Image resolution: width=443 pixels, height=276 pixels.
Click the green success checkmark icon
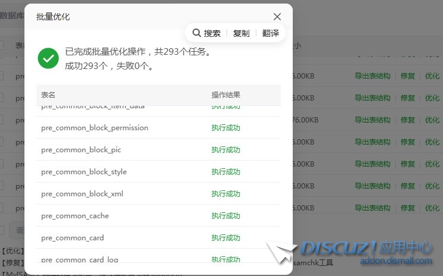click(48, 58)
